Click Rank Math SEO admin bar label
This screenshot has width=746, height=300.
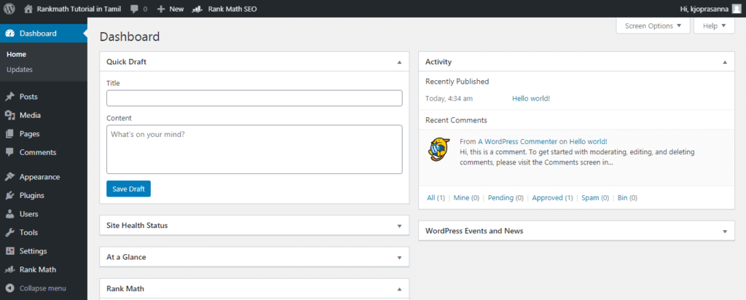point(232,9)
